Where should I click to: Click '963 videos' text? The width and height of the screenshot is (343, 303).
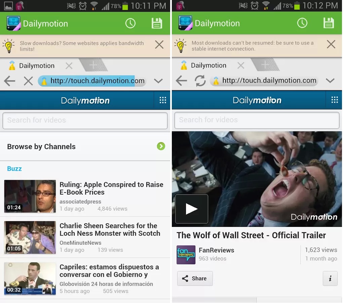point(213,259)
